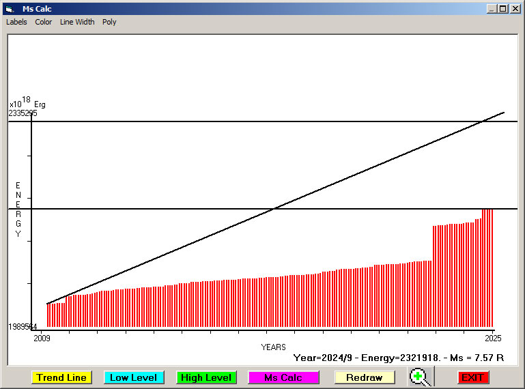Click the red EXIT button
The image size is (525, 389).
coord(472,377)
